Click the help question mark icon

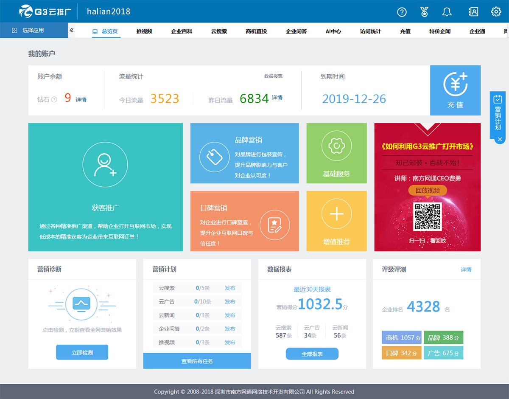click(x=402, y=12)
